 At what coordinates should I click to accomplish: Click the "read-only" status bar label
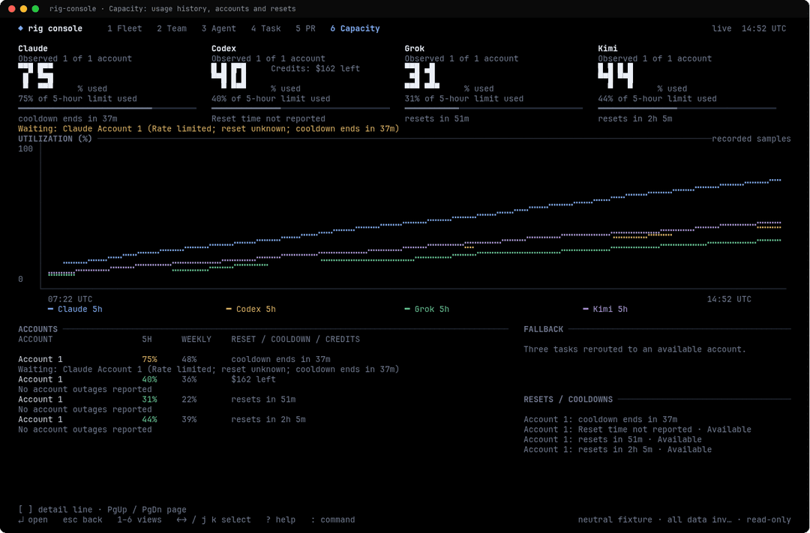pos(769,520)
